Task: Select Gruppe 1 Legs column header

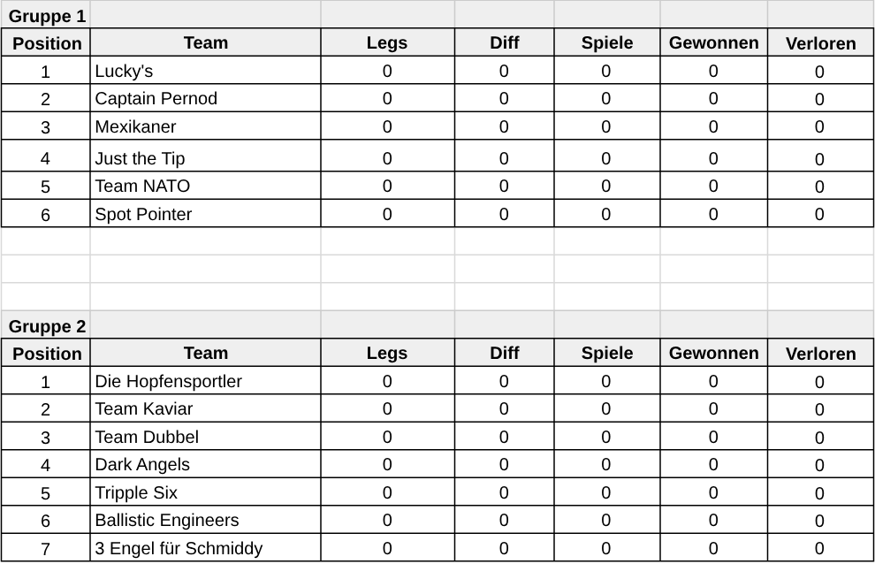Action: (x=387, y=42)
